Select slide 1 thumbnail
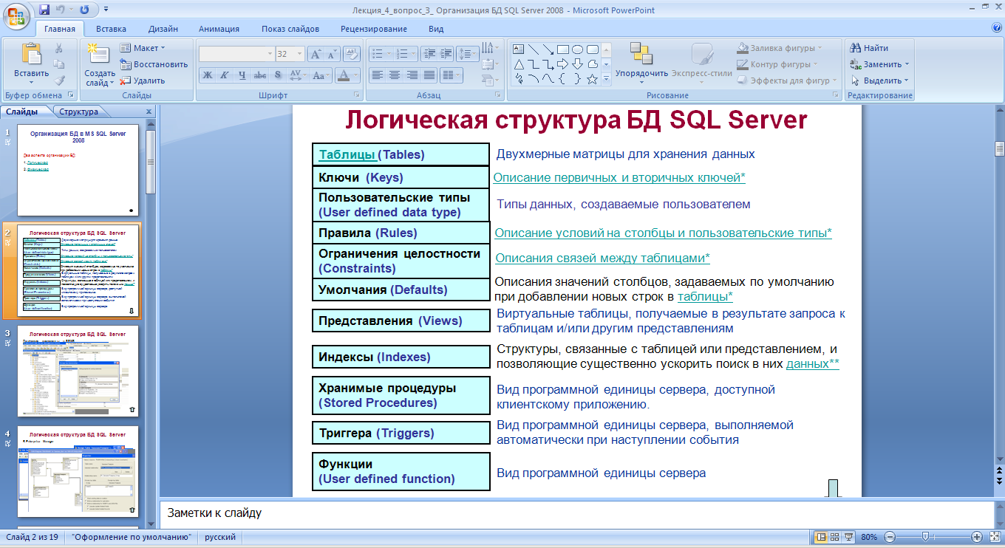This screenshot has width=1005, height=548. [x=78, y=171]
